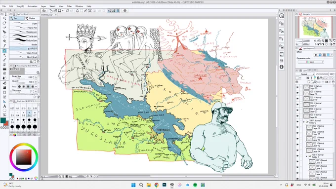Hide Layer 23 using its eye icon
The width and height of the screenshot is (336, 189).
[x=297, y=110]
